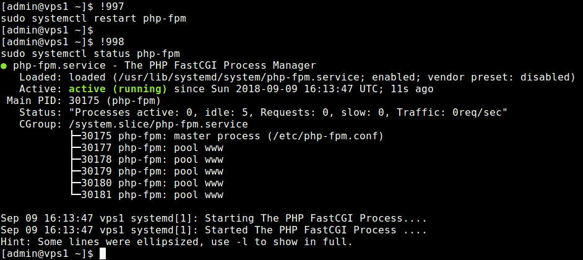This screenshot has height=260, width=583.
Task: Click the "sudo systemctl status php-fpm" line
Action: pyautogui.click(x=90, y=54)
